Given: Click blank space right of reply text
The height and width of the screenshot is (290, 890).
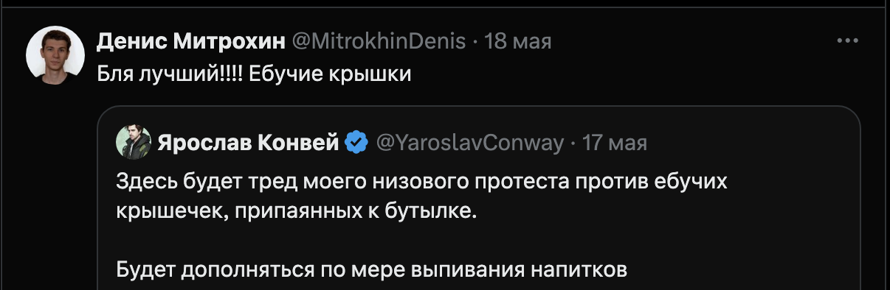Looking at the screenshot, I should (x=627, y=75).
